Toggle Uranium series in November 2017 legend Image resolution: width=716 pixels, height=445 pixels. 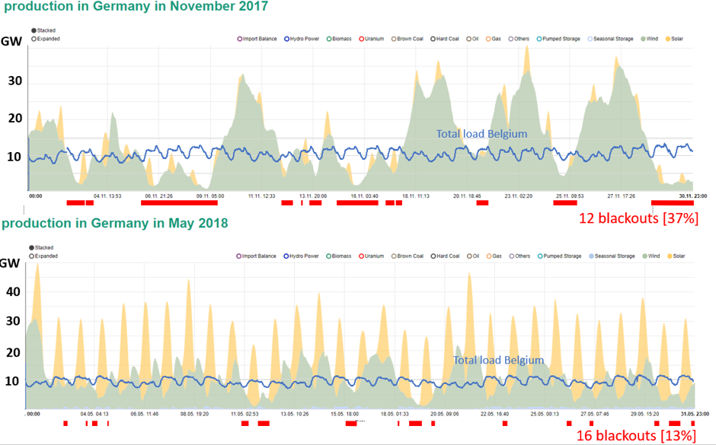(371, 39)
